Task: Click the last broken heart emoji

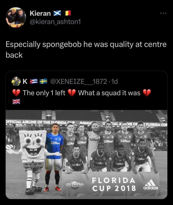Action: tap(147, 93)
